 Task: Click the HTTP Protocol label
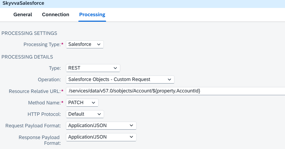pos(44,114)
